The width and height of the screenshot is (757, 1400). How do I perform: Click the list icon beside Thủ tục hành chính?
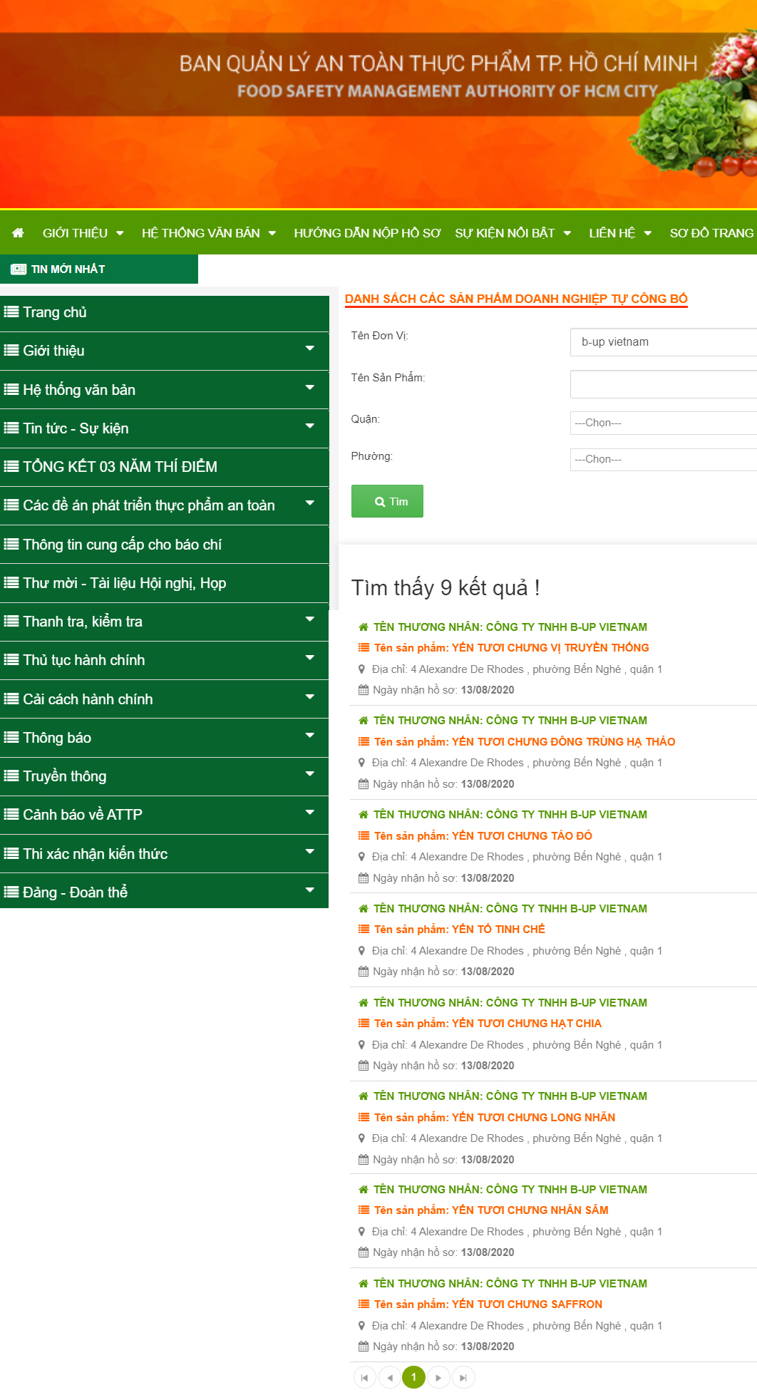click(11, 659)
